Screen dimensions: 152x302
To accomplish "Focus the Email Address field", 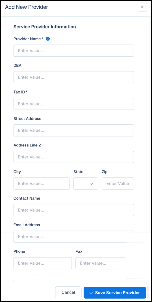I will pyautogui.click(x=73, y=237).
